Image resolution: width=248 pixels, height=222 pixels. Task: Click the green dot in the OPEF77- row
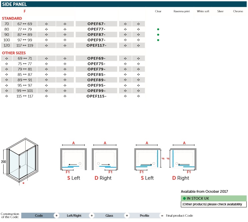tap(158, 29)
